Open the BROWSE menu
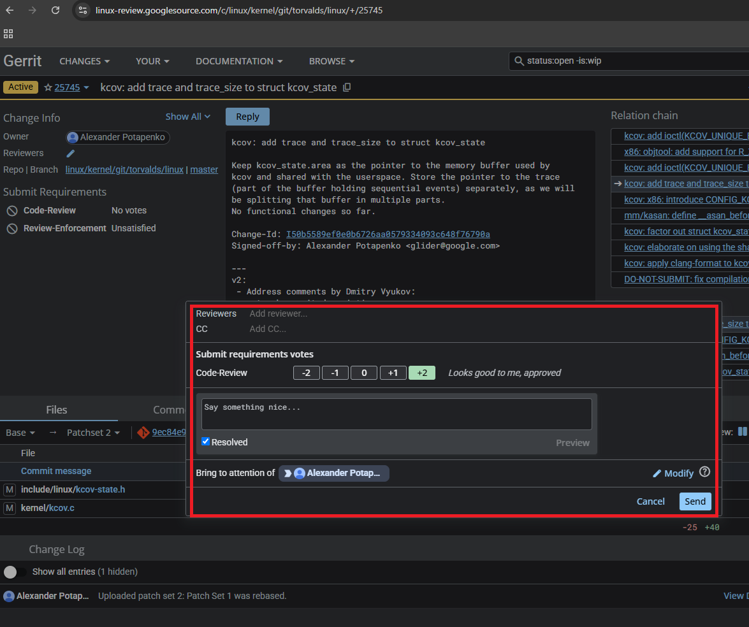The image size is (749, 627). pyautogui.click(x=331, y=61)
